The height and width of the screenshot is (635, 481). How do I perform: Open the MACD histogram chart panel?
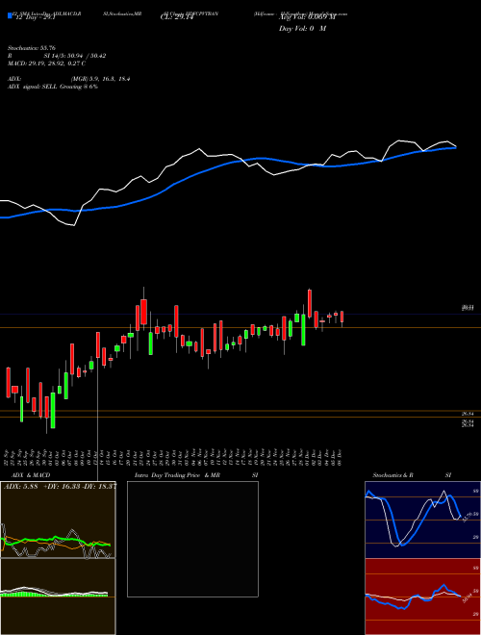tap(58, 597)
